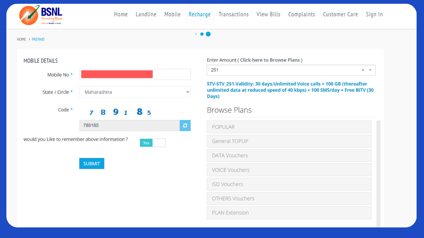
Task: Refresh the captcha code
Action: 185,126
